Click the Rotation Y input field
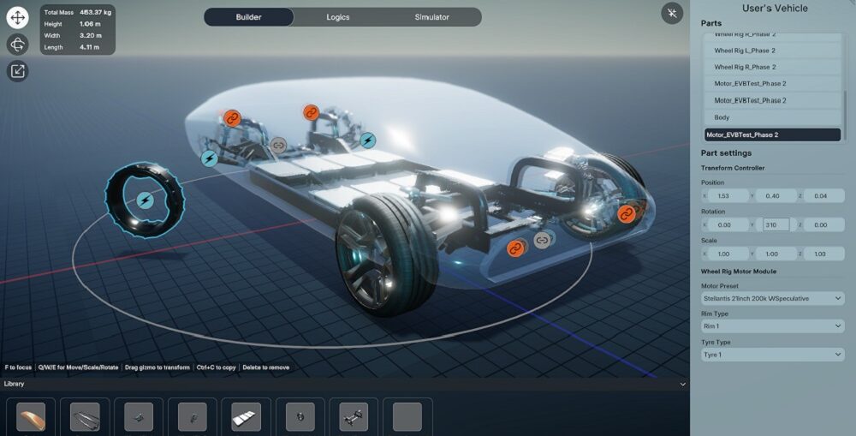 [776, 224]
